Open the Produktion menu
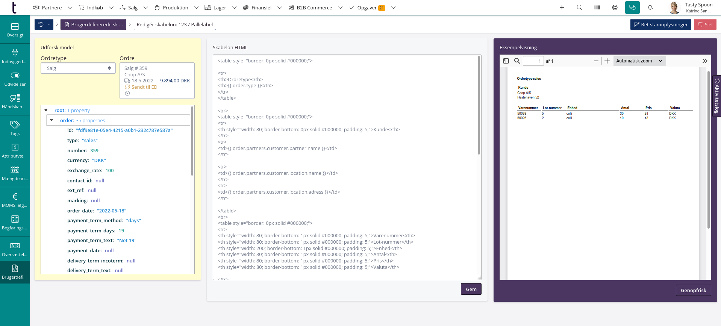This screenshot has height=326, width=721. (x=176, y=8)
